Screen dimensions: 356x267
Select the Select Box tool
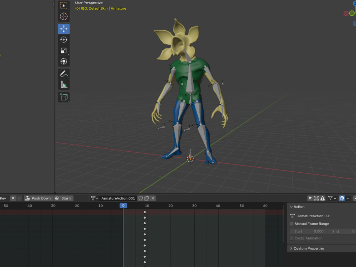coord(64,6)
